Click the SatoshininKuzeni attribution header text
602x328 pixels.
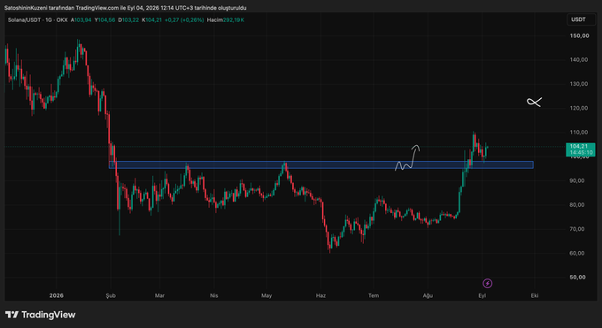pyautogui.click(x=125, y=8)
